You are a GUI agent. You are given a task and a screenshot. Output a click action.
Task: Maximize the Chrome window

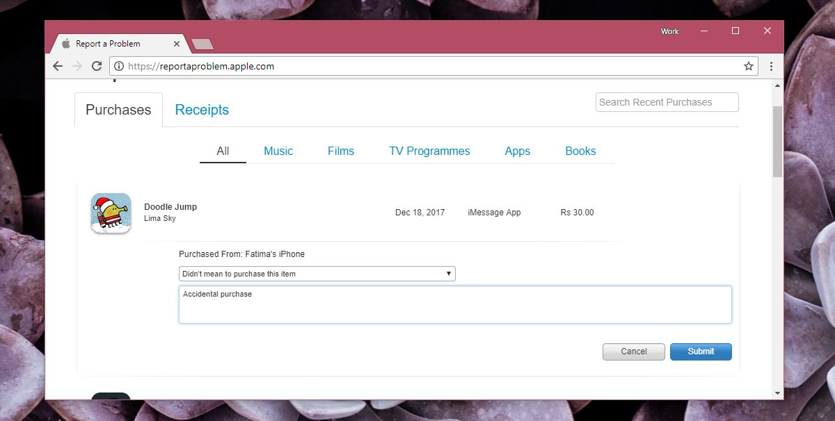coord(735,31)
